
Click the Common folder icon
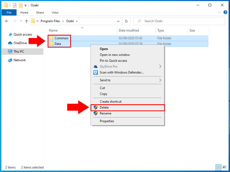point(51,38)
